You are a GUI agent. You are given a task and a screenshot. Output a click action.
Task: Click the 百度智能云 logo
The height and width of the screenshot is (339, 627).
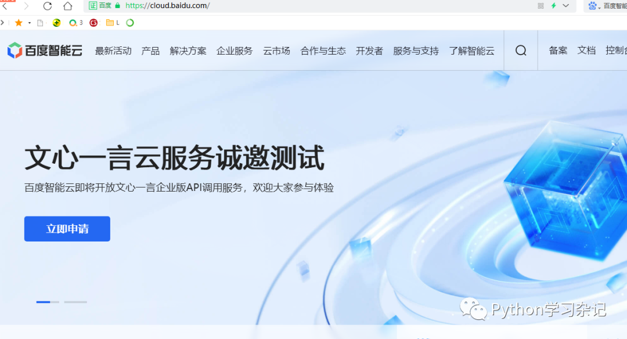click(45, 51)
